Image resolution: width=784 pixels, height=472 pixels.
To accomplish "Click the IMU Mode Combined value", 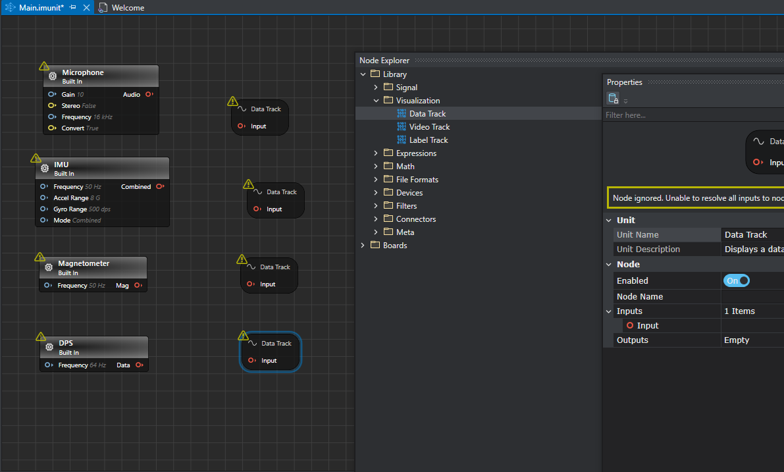I will click(86, 220).
